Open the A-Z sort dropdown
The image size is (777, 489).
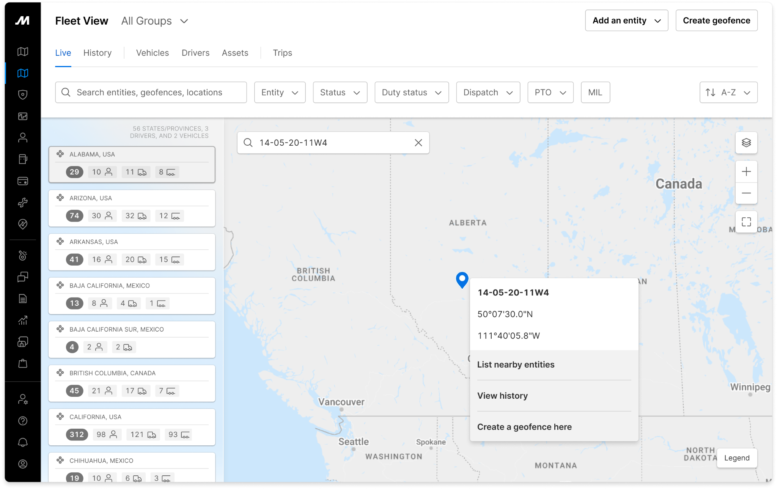728,93
